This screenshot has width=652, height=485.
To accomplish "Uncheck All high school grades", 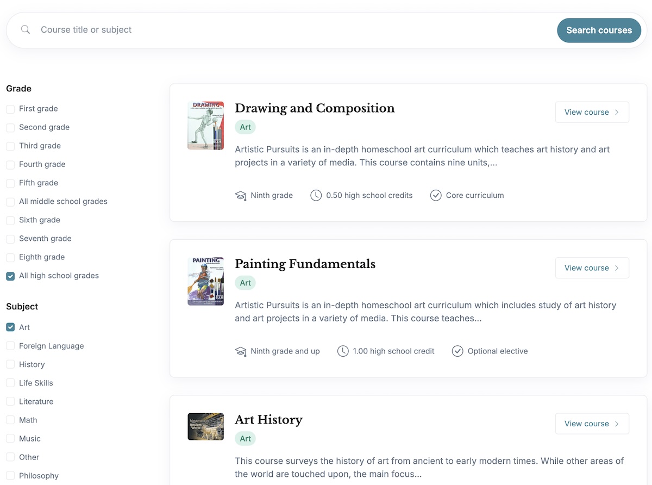I will (x=10, y=276).
